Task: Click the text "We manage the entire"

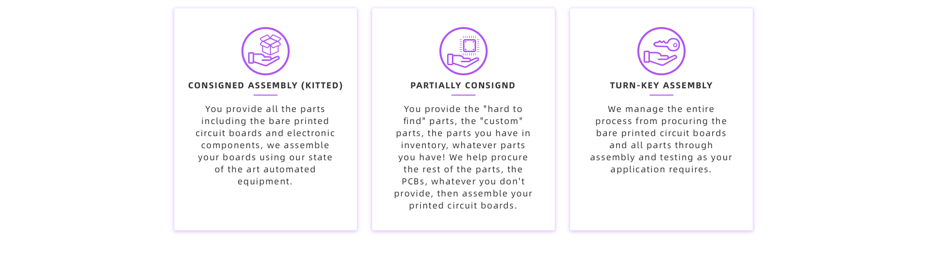Action: (661, 109)
